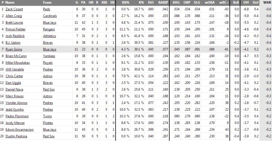The image size is (272, 141).
Task: Open the Cardinals team link
Action: (x=50, y=16)
